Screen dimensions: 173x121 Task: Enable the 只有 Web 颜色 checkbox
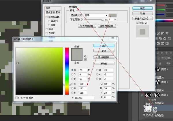[x=17, y=98]
